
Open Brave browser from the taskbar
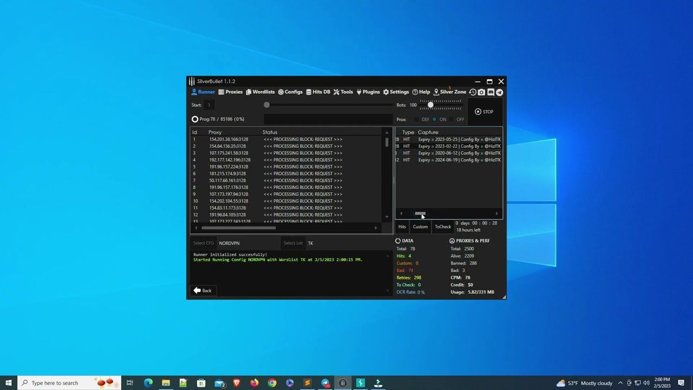click(x=237, y=383)
